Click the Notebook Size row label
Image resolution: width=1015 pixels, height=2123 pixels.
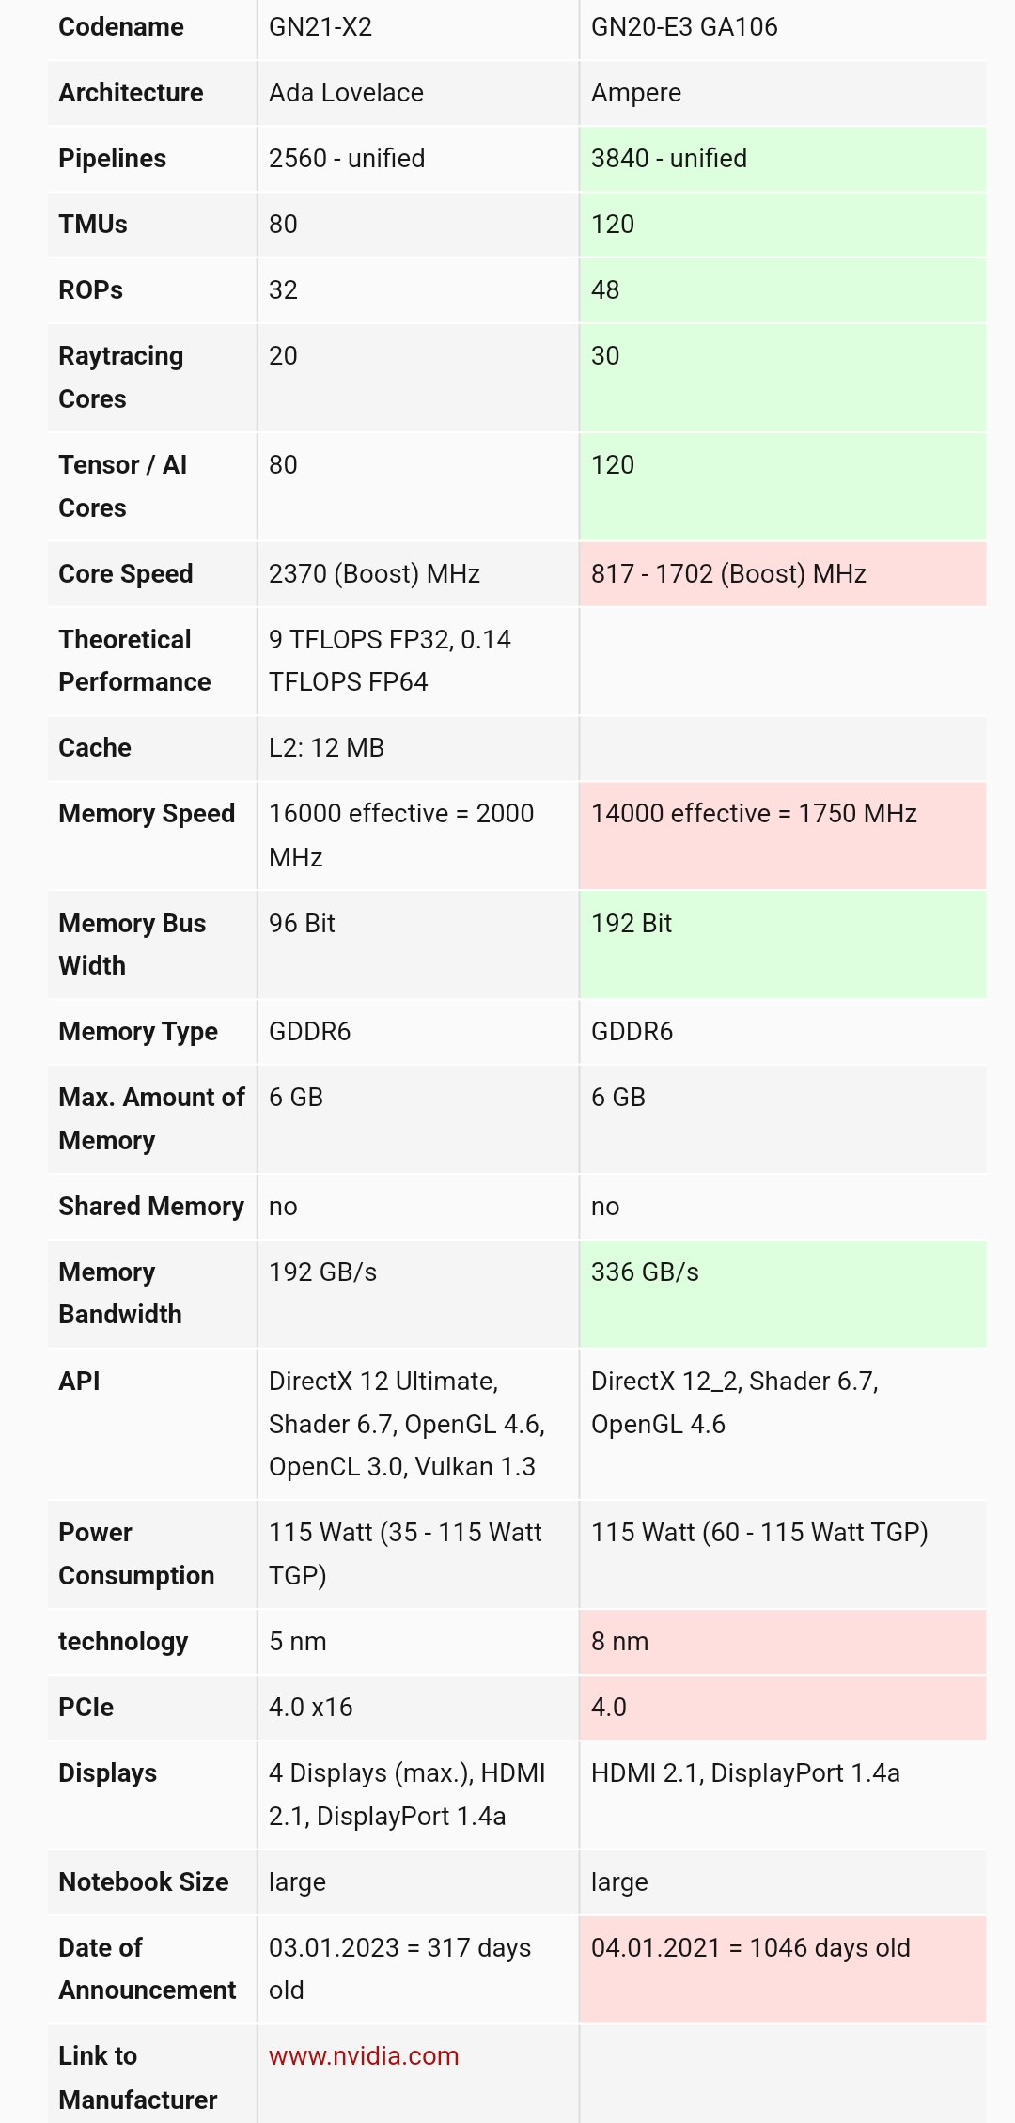tap(144, 1882)
